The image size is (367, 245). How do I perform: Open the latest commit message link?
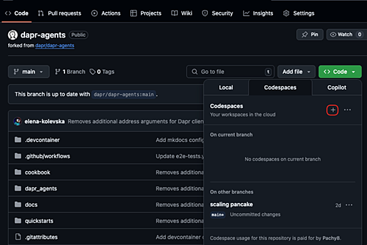pyautogui.click(x=136, y=122)
